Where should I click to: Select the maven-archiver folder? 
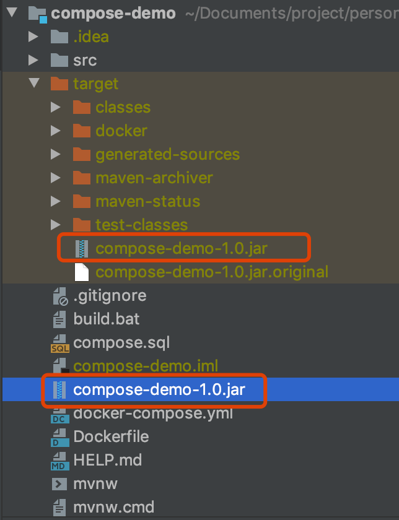pos(154,178)
